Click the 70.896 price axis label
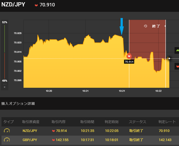The width and height of the screenshot is (179, 146). (18, 80)
